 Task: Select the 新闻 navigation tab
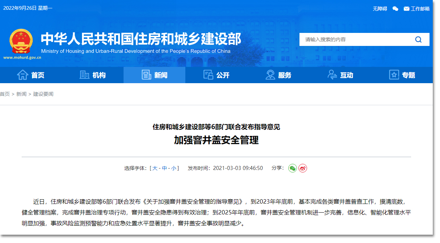[154, 75]
